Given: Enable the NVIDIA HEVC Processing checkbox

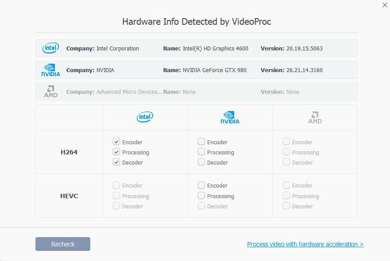Looking at the screenshot, I should [201, 196].
